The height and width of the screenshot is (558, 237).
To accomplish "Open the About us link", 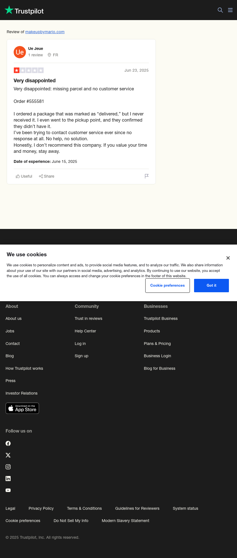I will point(13,318).
